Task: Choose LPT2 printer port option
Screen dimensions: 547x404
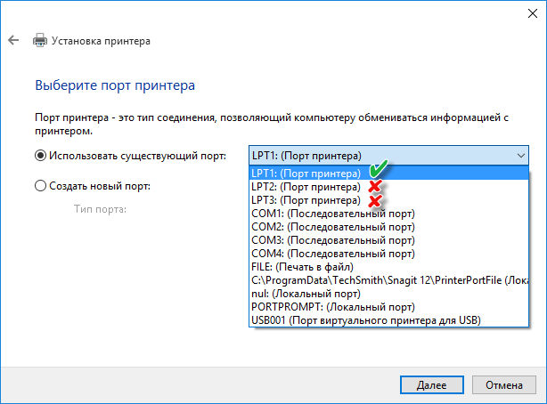Action: [x=306, y=187]
